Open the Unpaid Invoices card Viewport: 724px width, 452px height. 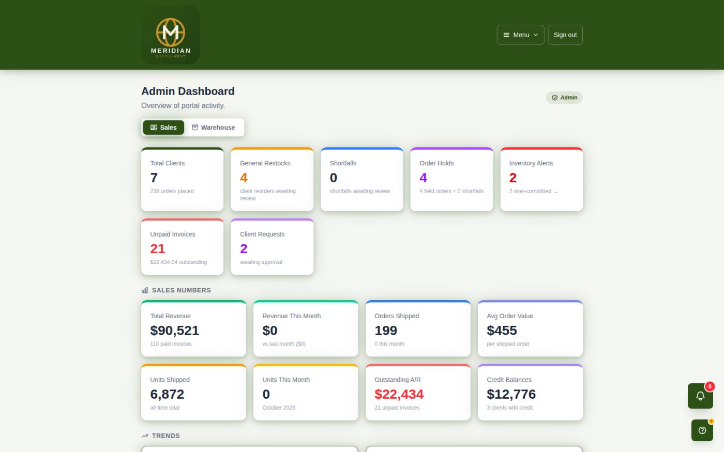point(183,247)
